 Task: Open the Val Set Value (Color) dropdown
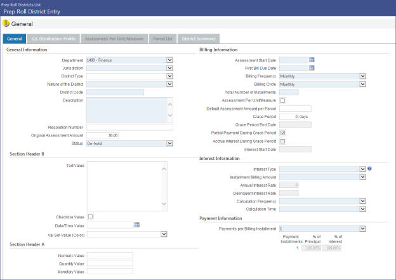click(164, 234)
